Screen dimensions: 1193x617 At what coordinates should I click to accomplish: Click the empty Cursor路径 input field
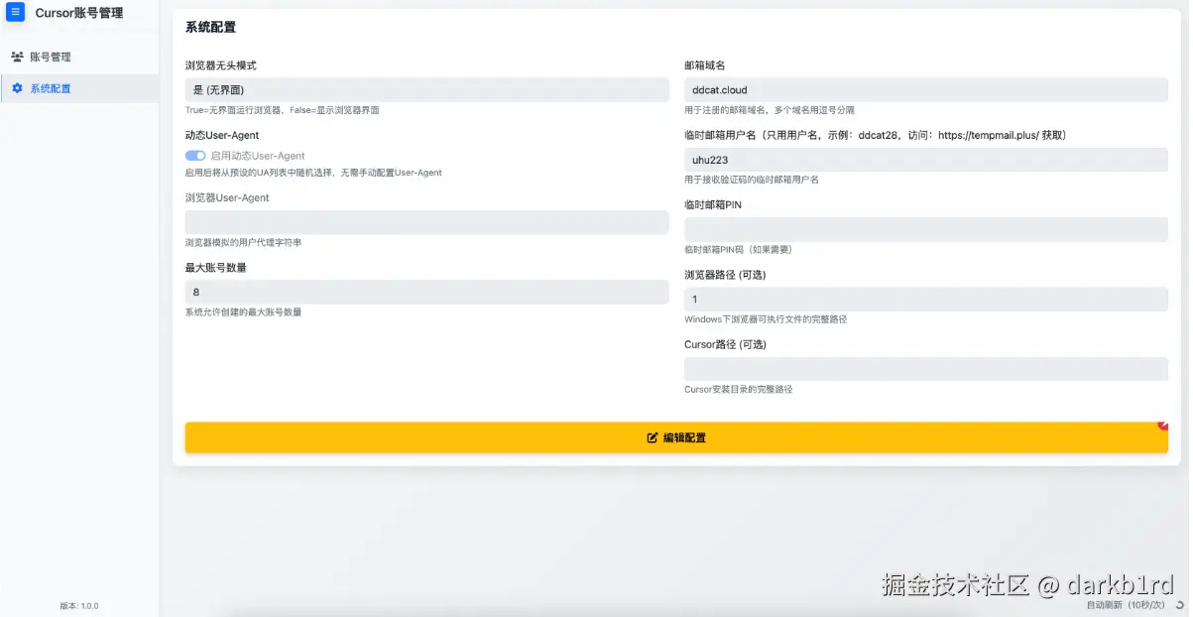[x=926, y=369]
